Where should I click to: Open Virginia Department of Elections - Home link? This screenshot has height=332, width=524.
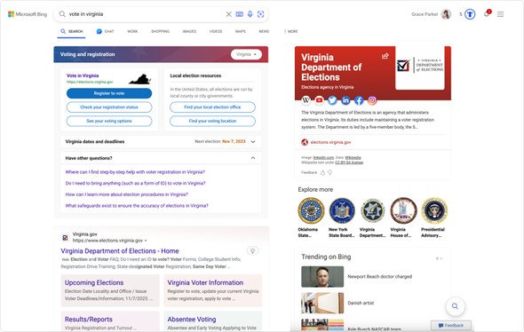pos(120,251)
